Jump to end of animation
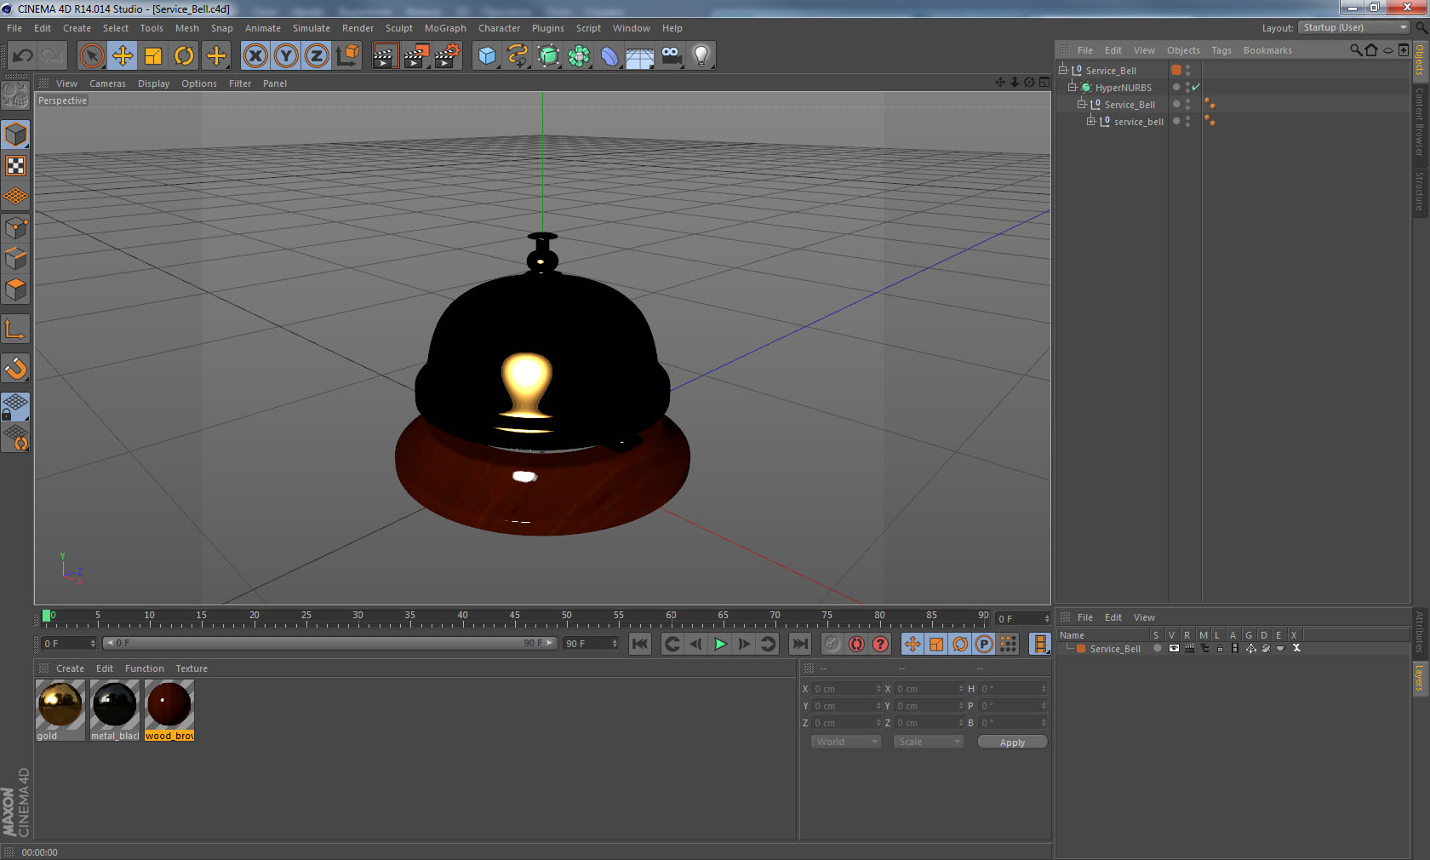The height and width of the screenshot is (860, 1430). click(x=799, y=644)
